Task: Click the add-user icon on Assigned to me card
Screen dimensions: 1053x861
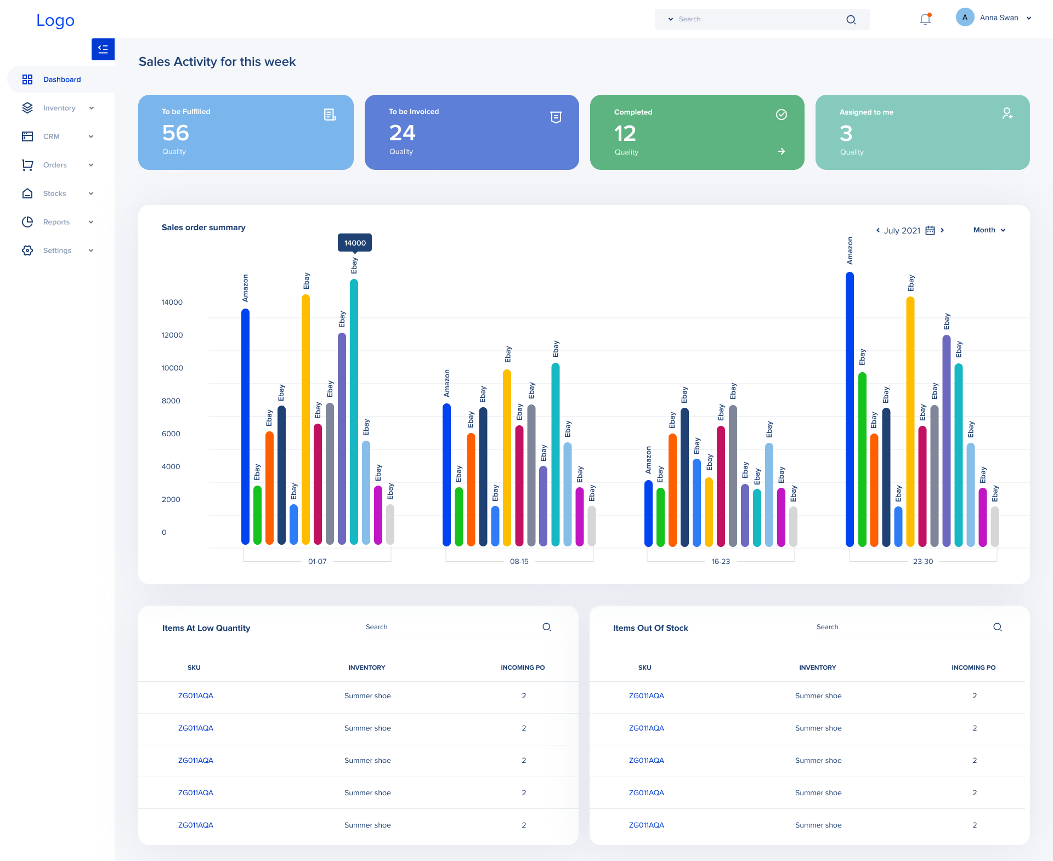Action: click(1007, 113)
